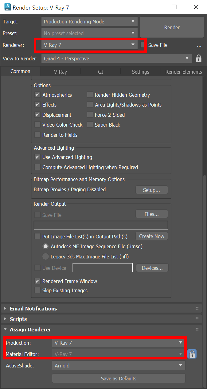This screenshot has height=389, width=207.
Task: Click the 'Advanced Lighting' group title
Action: click(54, 148)
